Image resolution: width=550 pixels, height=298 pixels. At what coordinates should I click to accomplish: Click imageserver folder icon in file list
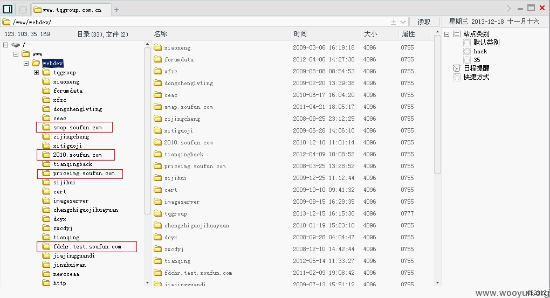point(158,202)
